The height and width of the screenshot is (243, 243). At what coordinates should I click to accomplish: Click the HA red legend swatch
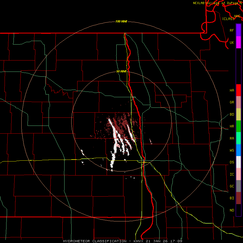[x=238, y=90]
